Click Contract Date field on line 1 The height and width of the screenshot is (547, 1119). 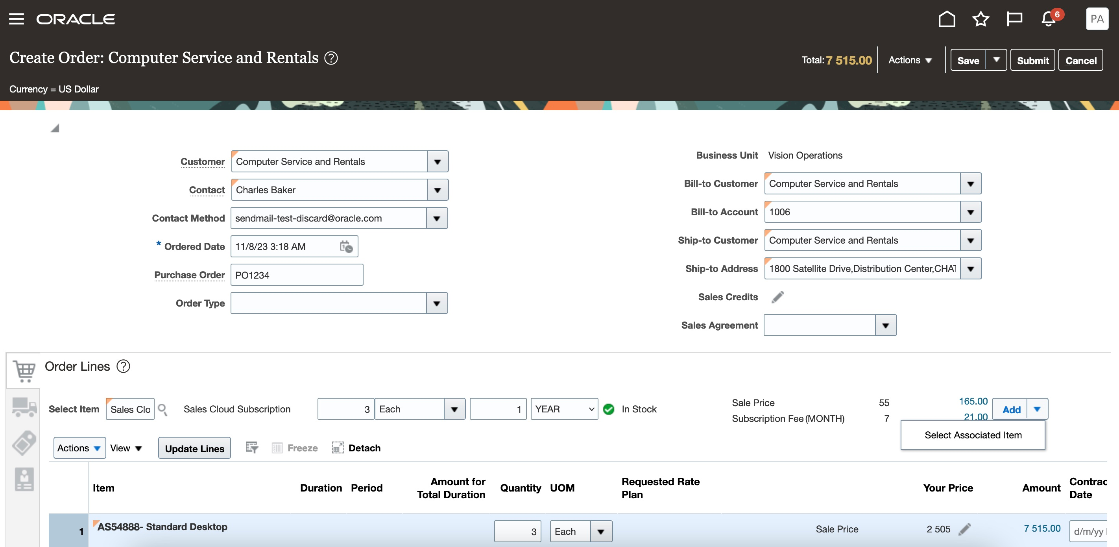[1088, 531]
